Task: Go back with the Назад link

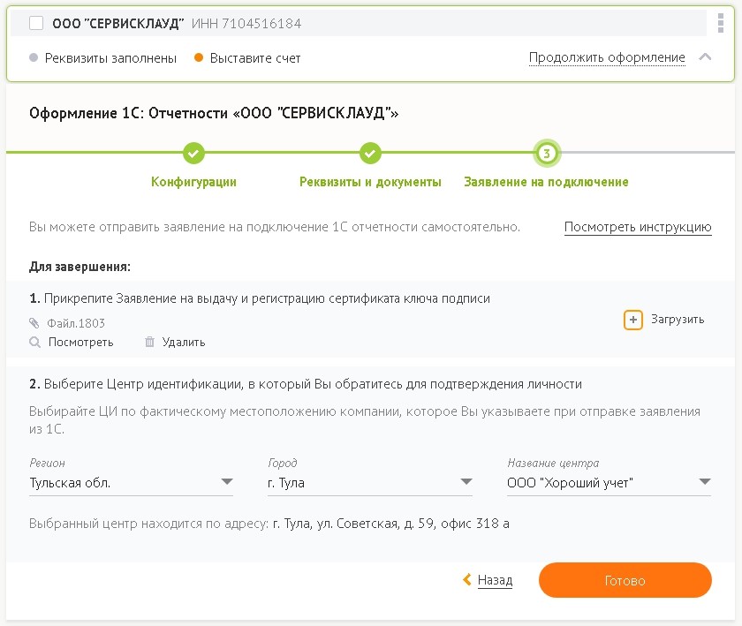Action: (x=495, y=580)
